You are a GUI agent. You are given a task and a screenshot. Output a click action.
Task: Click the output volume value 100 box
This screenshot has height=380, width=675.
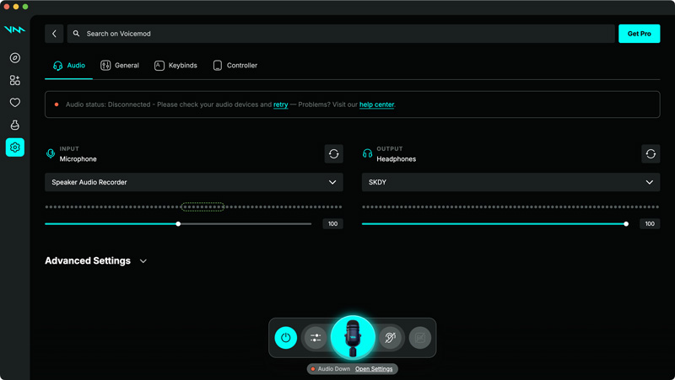[x=650, y=224]
